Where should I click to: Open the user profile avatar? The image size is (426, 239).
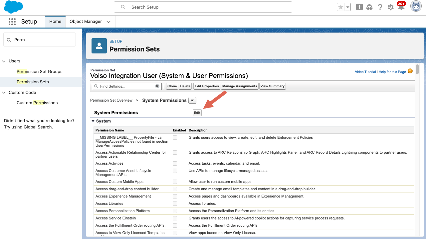416,6
